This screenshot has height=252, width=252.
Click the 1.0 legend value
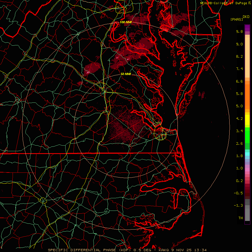coord(239,168)
